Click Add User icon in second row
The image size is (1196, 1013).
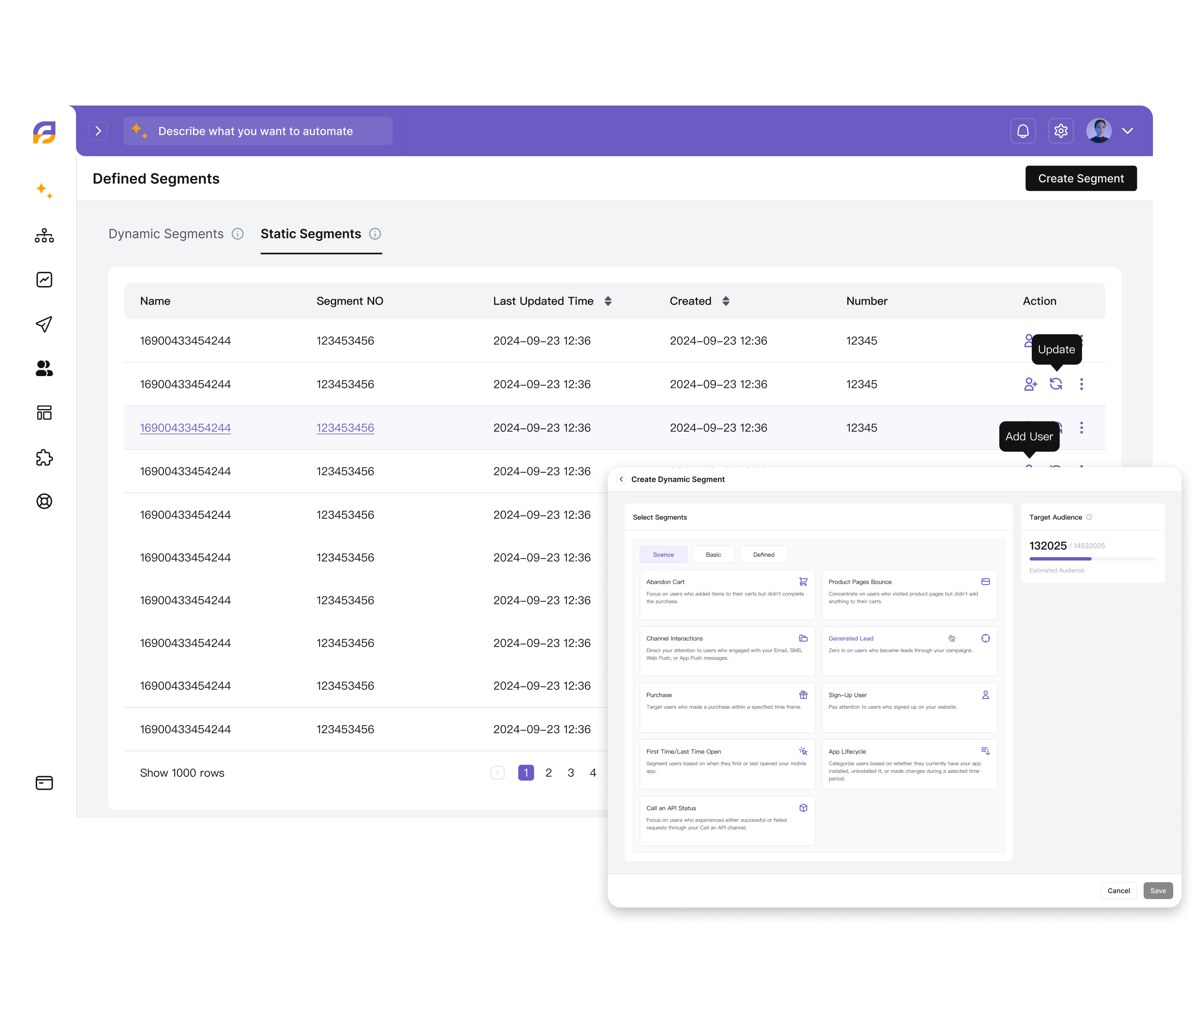(x=1030, y=384)
